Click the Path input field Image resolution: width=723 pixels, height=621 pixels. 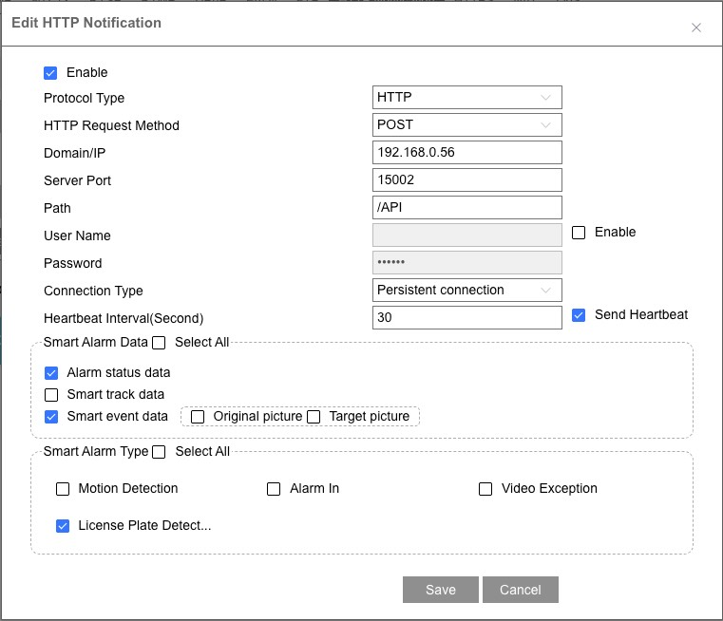(466, 207)
